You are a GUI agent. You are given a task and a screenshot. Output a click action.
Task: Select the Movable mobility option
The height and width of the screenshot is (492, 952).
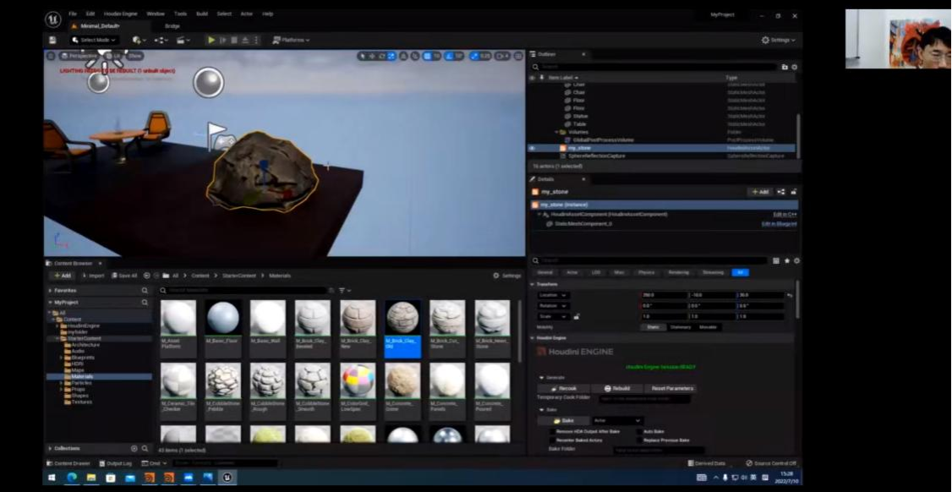pyautogui.click(x=709, y=326)
